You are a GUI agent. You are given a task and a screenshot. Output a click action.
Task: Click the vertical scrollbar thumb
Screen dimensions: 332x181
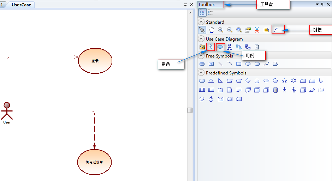pos(190,110)
